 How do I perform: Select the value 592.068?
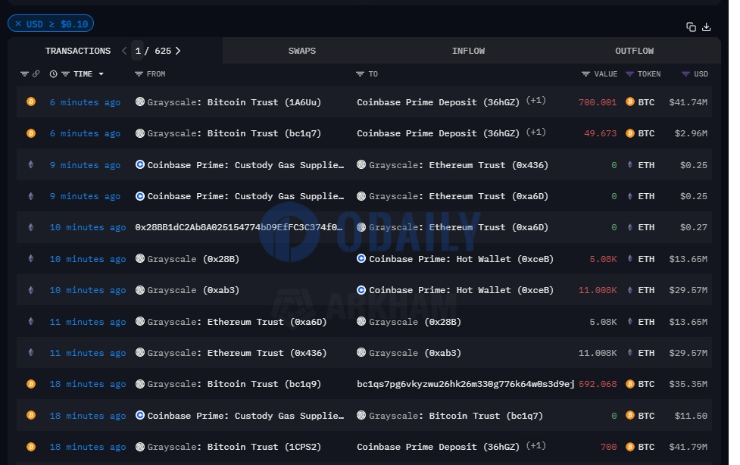tap(598, 384)
